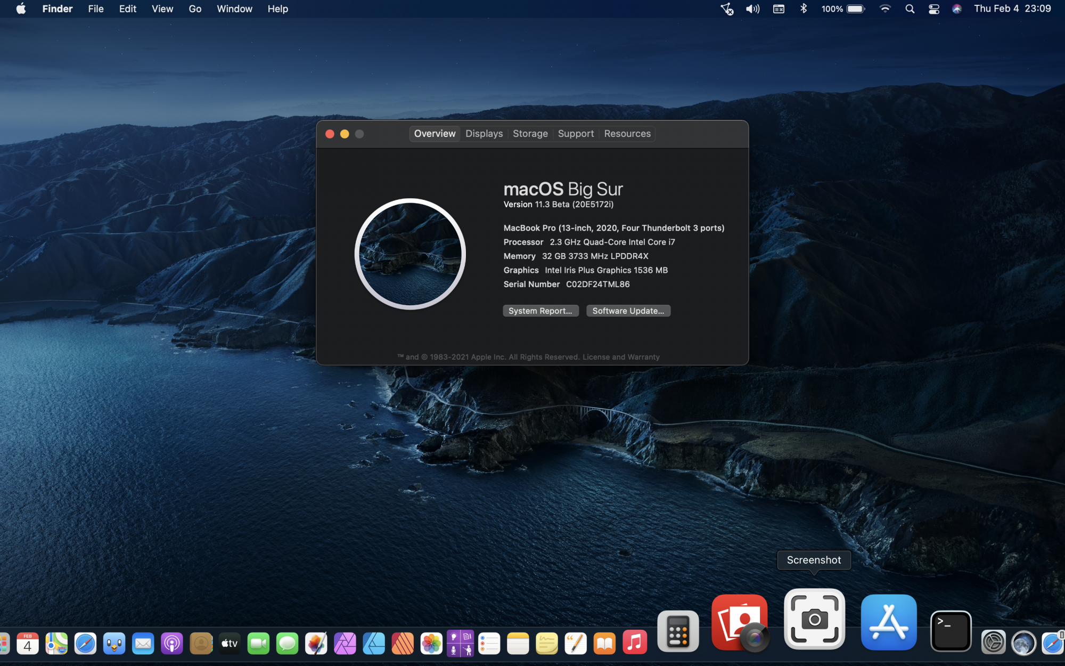Image resolution: width=1065 pixels, height=666 pixels.
Task: Switch to the Storage tab
Action: tap(530, 134)
